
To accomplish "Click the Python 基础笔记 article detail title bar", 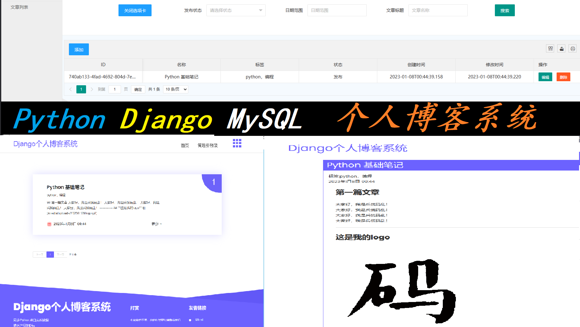I will pos(451,165).
